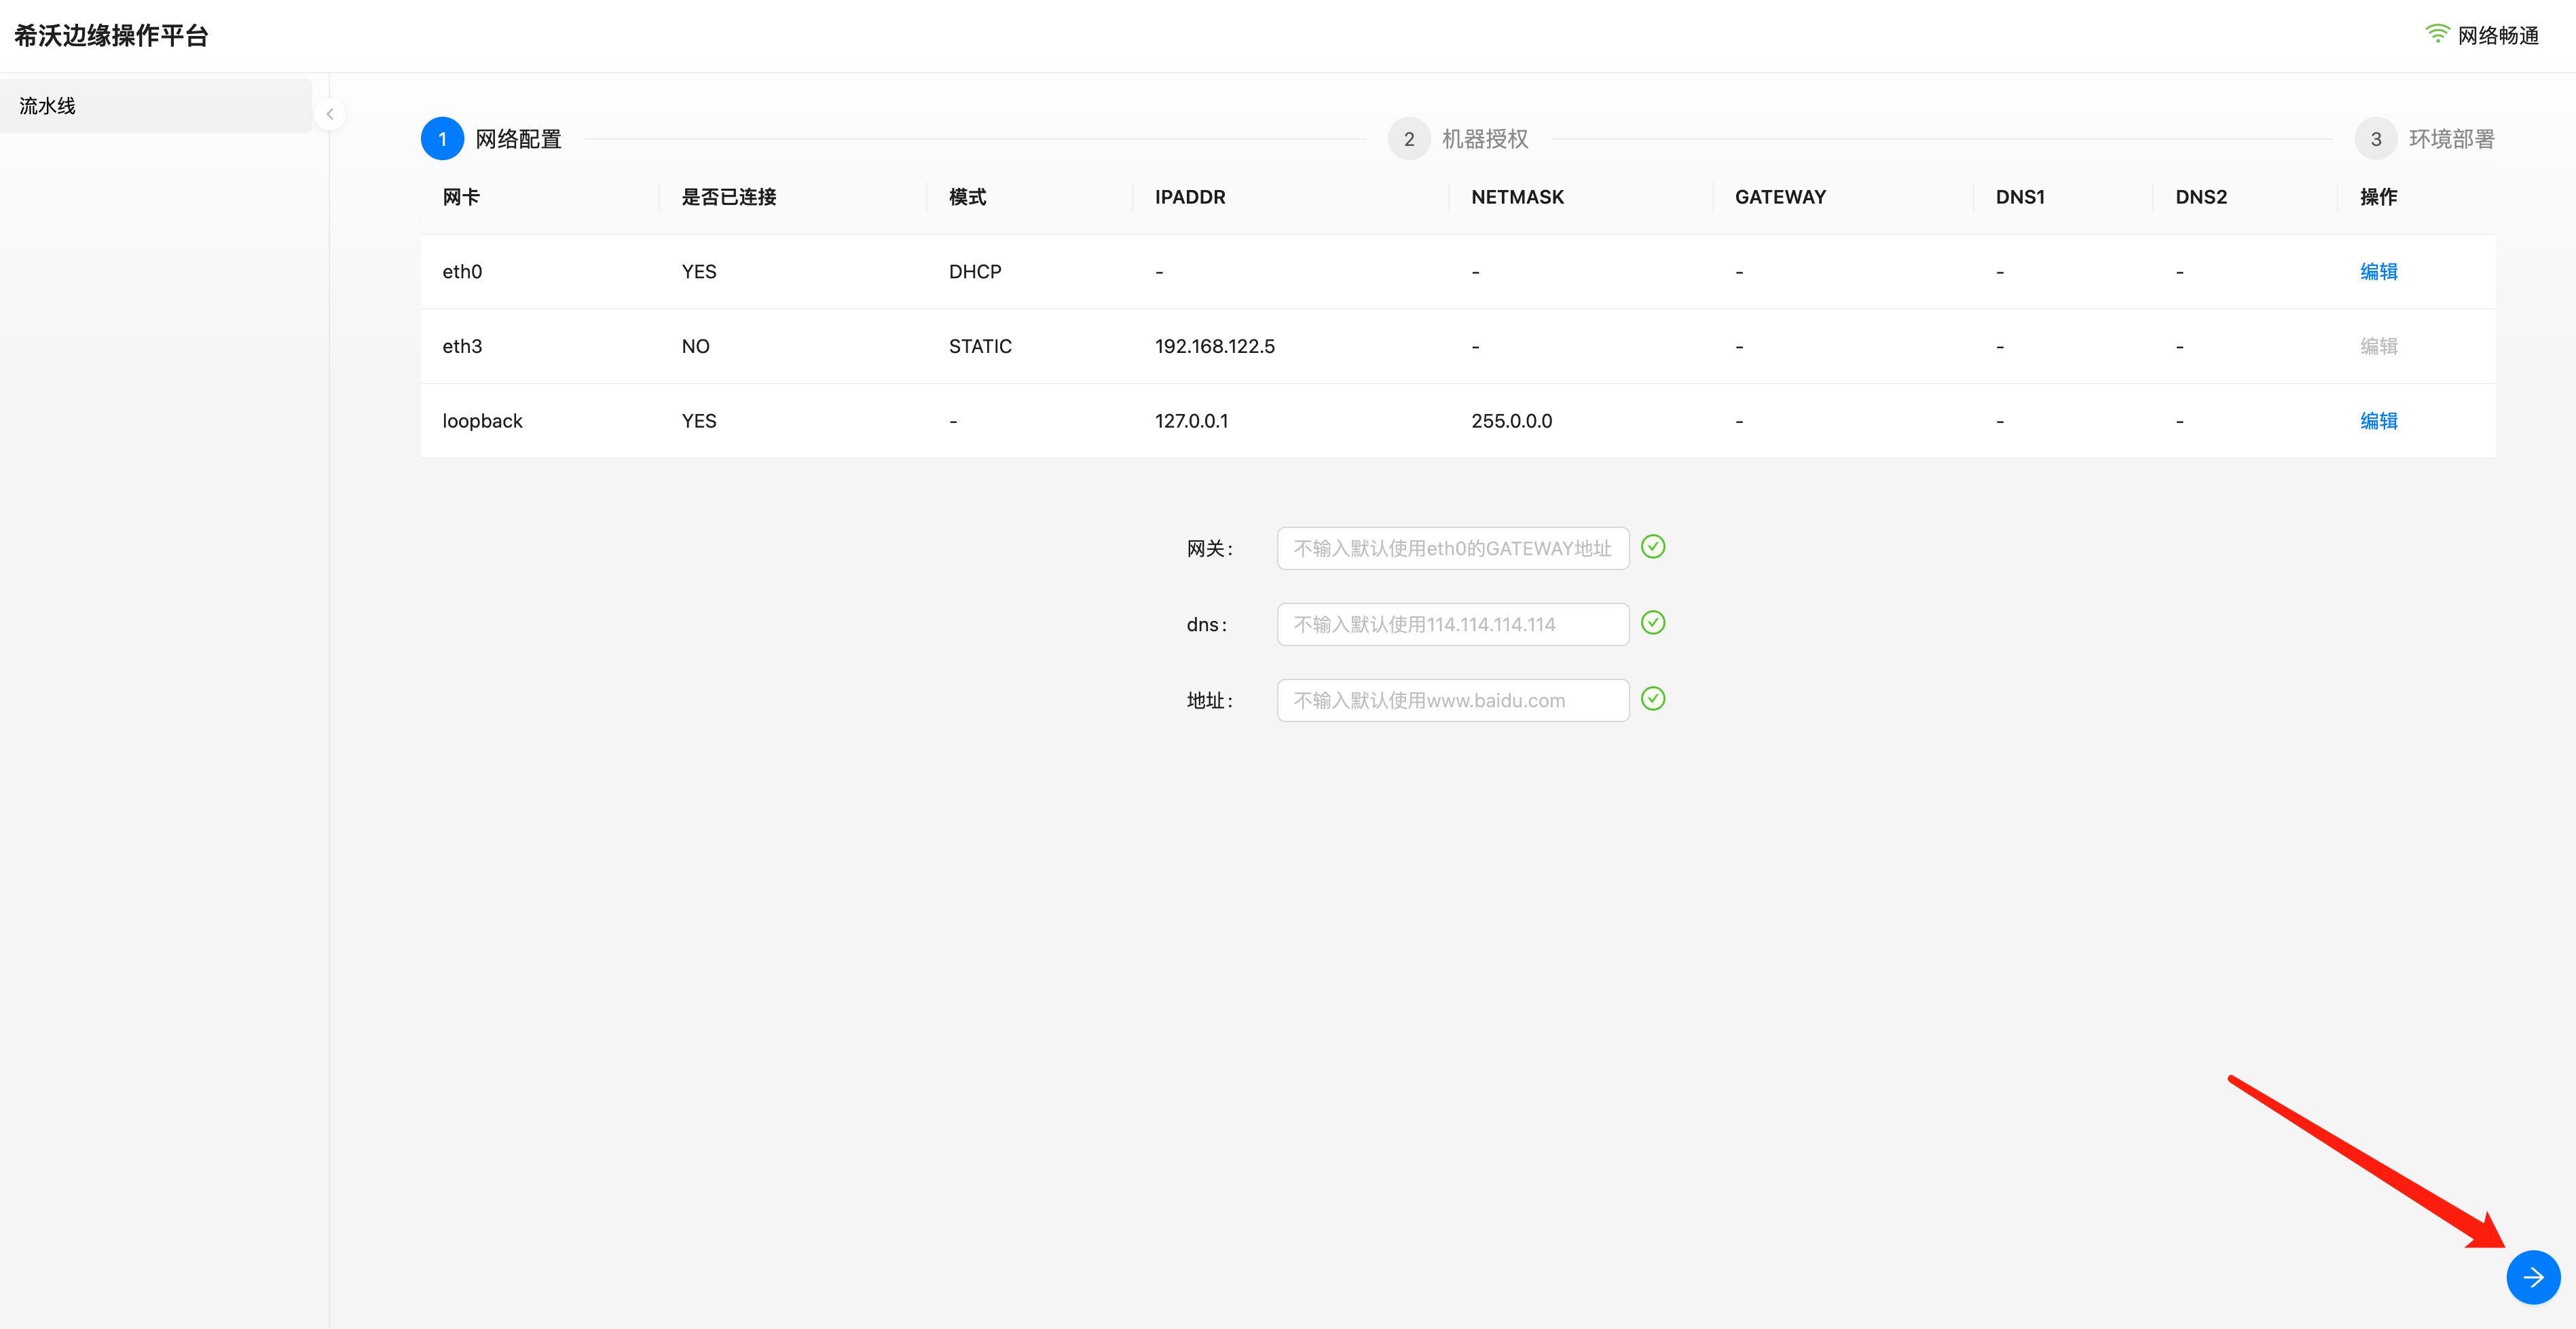The height and width of the screenshot is (1329, 2576).
Task: Click the DNS1 column header
Action: click(x=2020, y=197)
